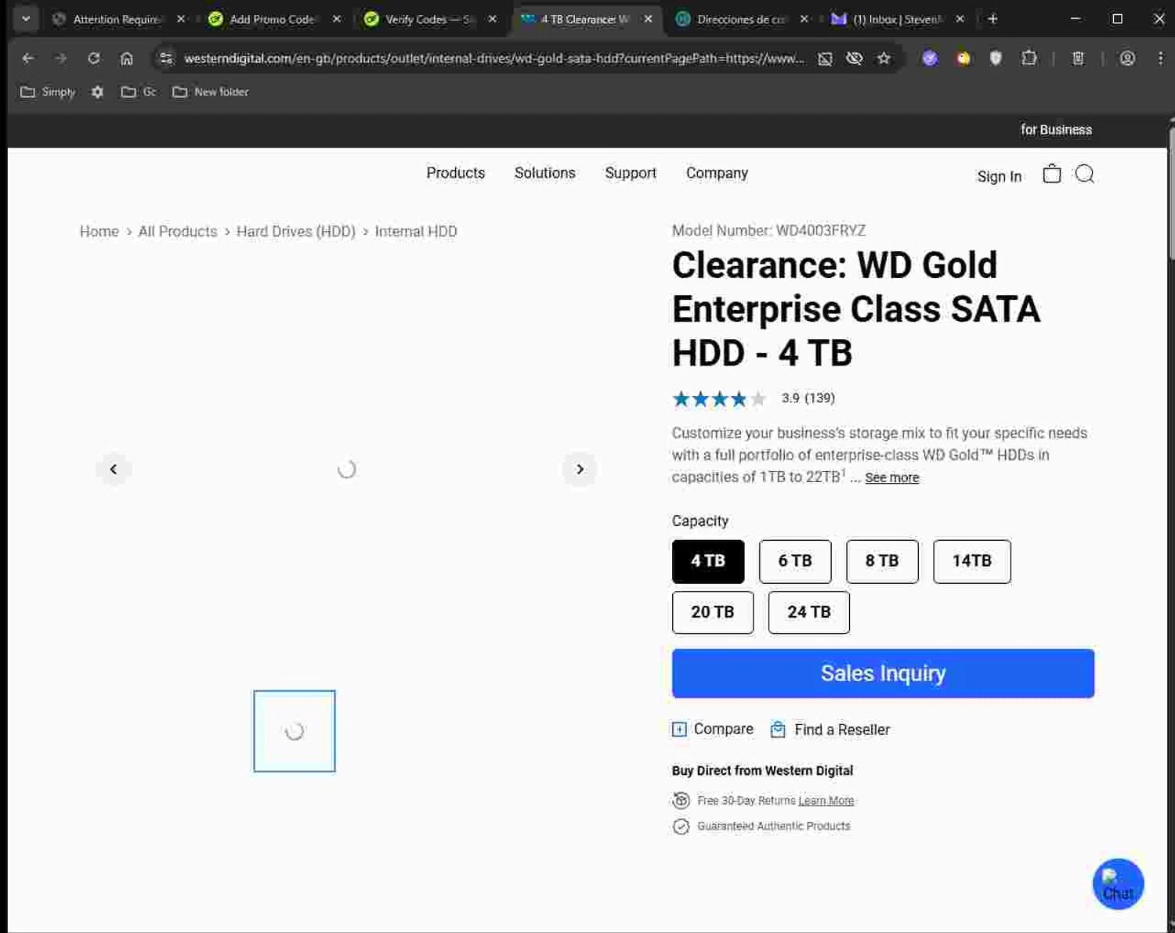The height and width of the screenshot is (933, 1175).
Task: Open the Gc bookmarks folder
Action: coord(139,92)
